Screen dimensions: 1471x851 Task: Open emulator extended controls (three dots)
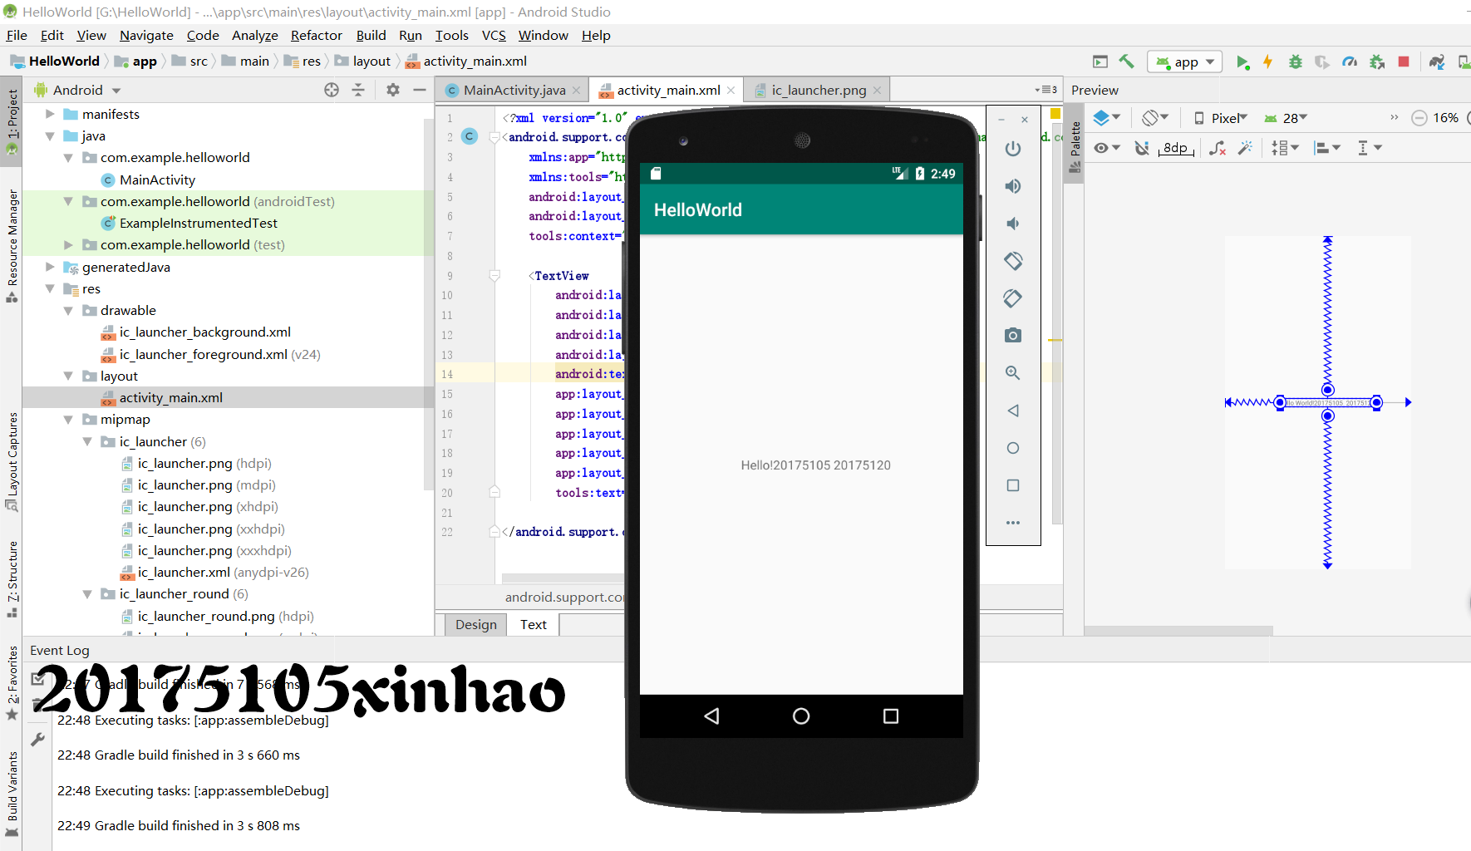pyautogui.click(x=1012, y=523)
